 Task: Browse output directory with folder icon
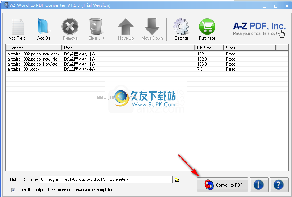tap(177, 180)
